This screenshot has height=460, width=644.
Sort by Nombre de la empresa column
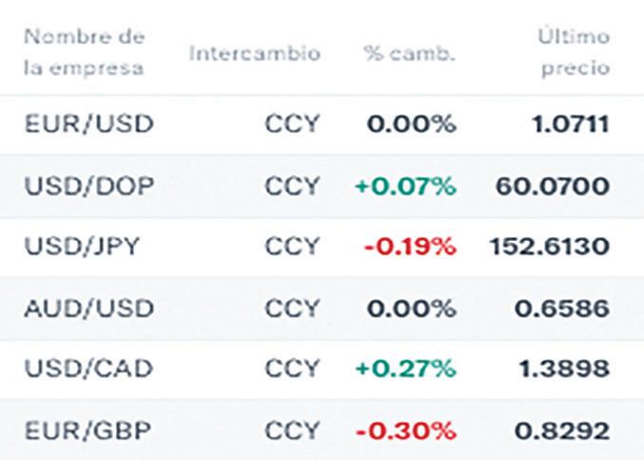coord(85,52)
